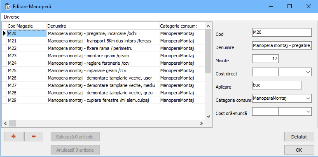Click the horizontal scrollbar left arrow

click(5, 123)
